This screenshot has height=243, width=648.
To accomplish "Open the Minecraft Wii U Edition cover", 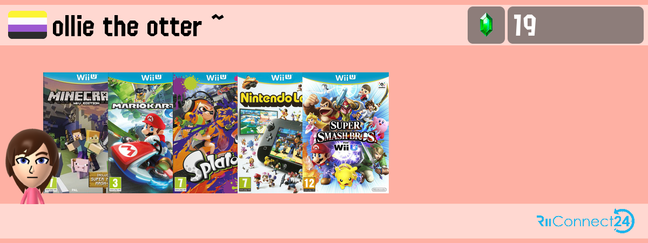I will point(76,133).
